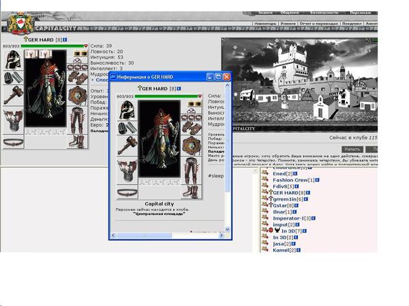Click scroll up arrow in info window
Image resolution: width=409 pixels, height=306 pixels.
pyautogui.click(x=227, y=85)
